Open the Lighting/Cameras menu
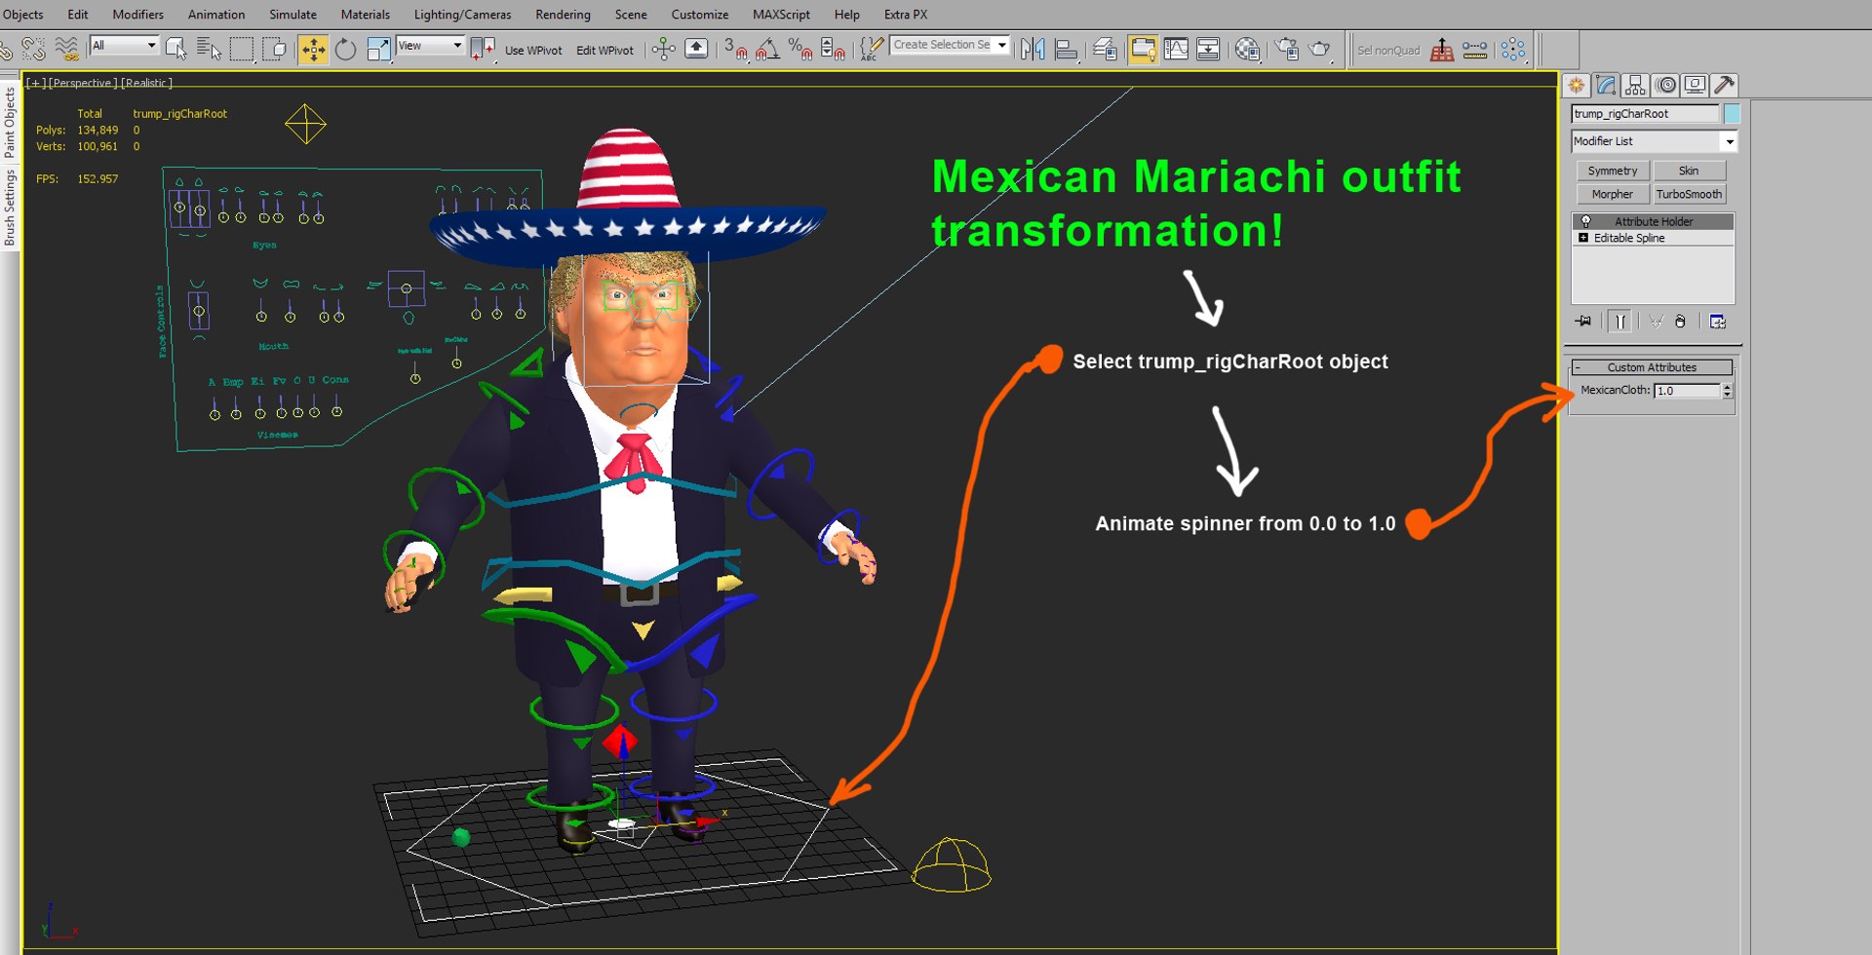Image resolution: width=1872 pixels, height=955 pixels. click(x=462, y=15)
